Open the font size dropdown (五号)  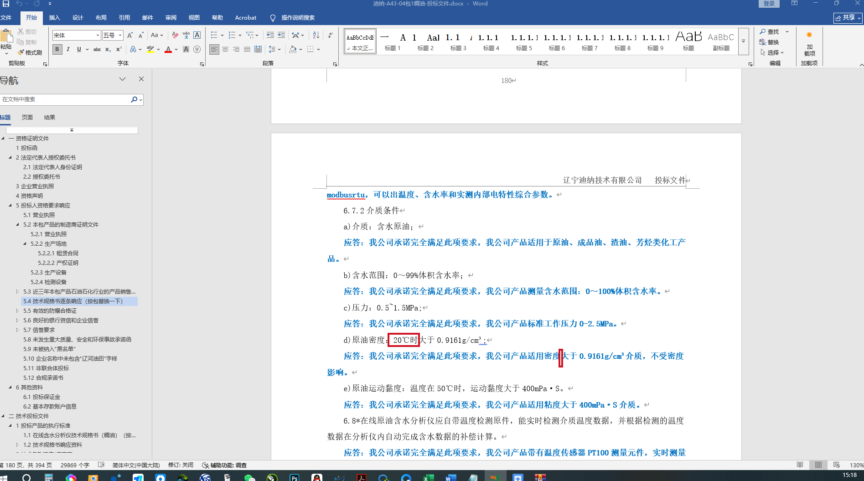pyautogui.click(x=120, y=35)
